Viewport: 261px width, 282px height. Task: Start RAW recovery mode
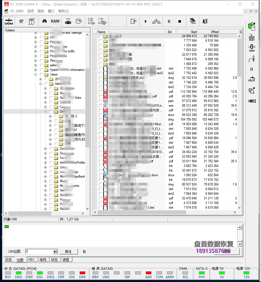point(55,21)
